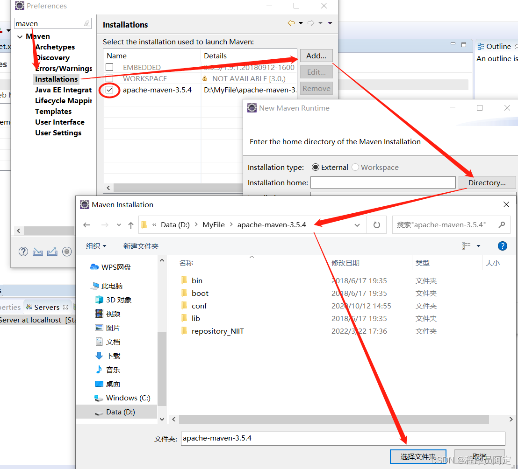Open the view options dropdown arrow

coord(478,246)
